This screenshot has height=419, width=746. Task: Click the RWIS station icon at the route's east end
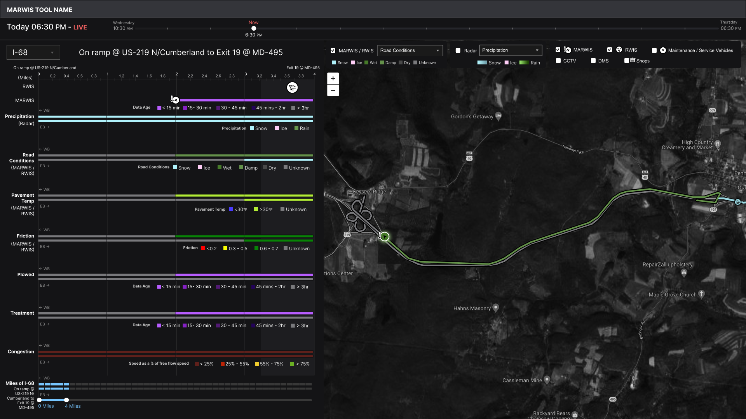point(737,202)
